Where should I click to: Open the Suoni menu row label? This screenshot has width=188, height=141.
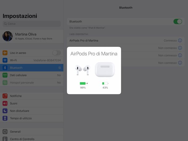[x=14, y=103]
